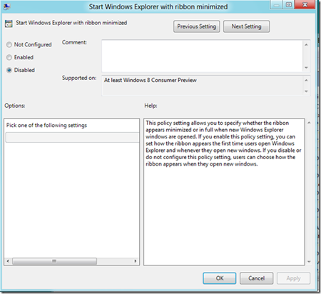
Task: Click the 'Options:' label
Action: click(15, 106)
